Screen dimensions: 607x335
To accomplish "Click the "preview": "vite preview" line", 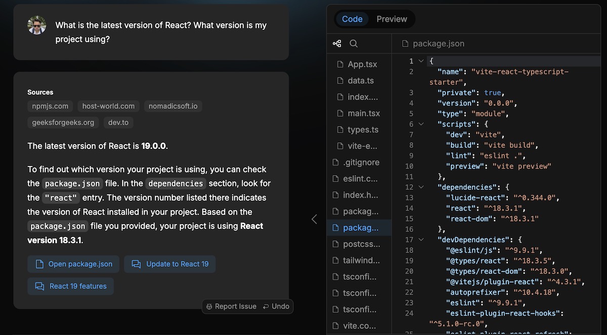I will [x=498, y=166].
